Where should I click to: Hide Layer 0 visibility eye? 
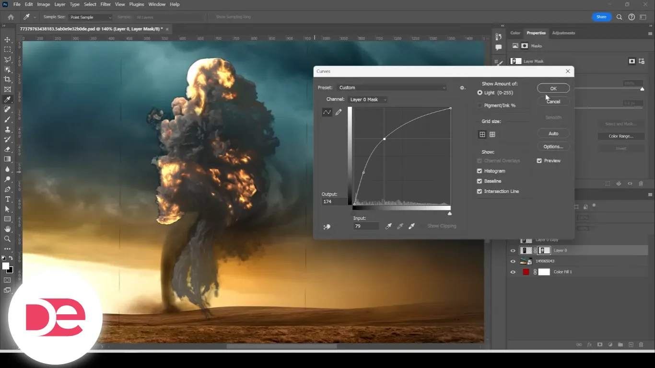[x=513, y=251]
